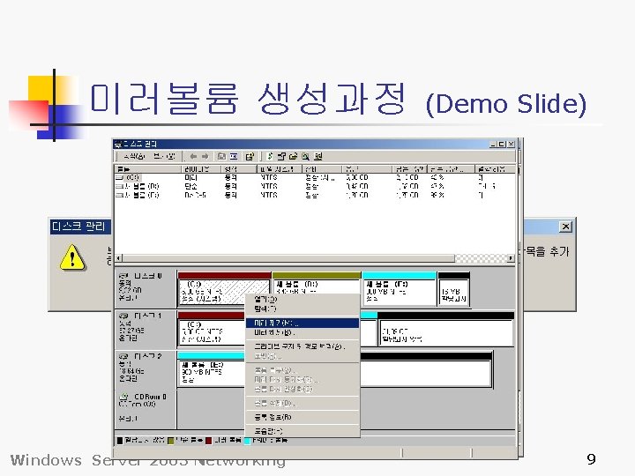Click the hand-on-sheet properties toolbar icon
Screen dimensions: 635x476
(x=282, y=156)
